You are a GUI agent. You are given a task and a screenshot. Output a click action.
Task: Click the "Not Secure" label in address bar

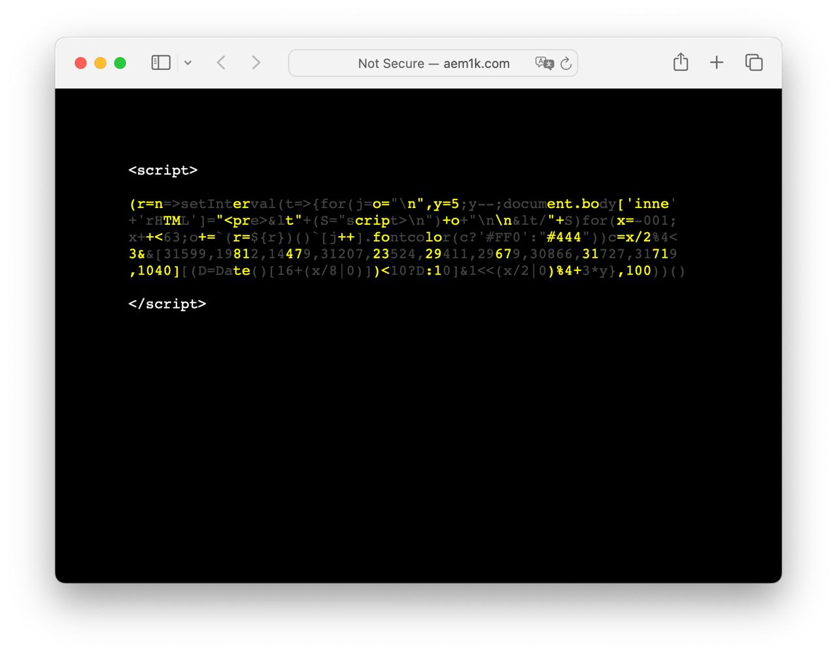(x=390, y=63)
